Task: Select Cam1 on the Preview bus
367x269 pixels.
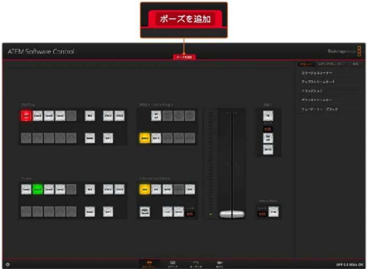Action: (x=26, y=189)
